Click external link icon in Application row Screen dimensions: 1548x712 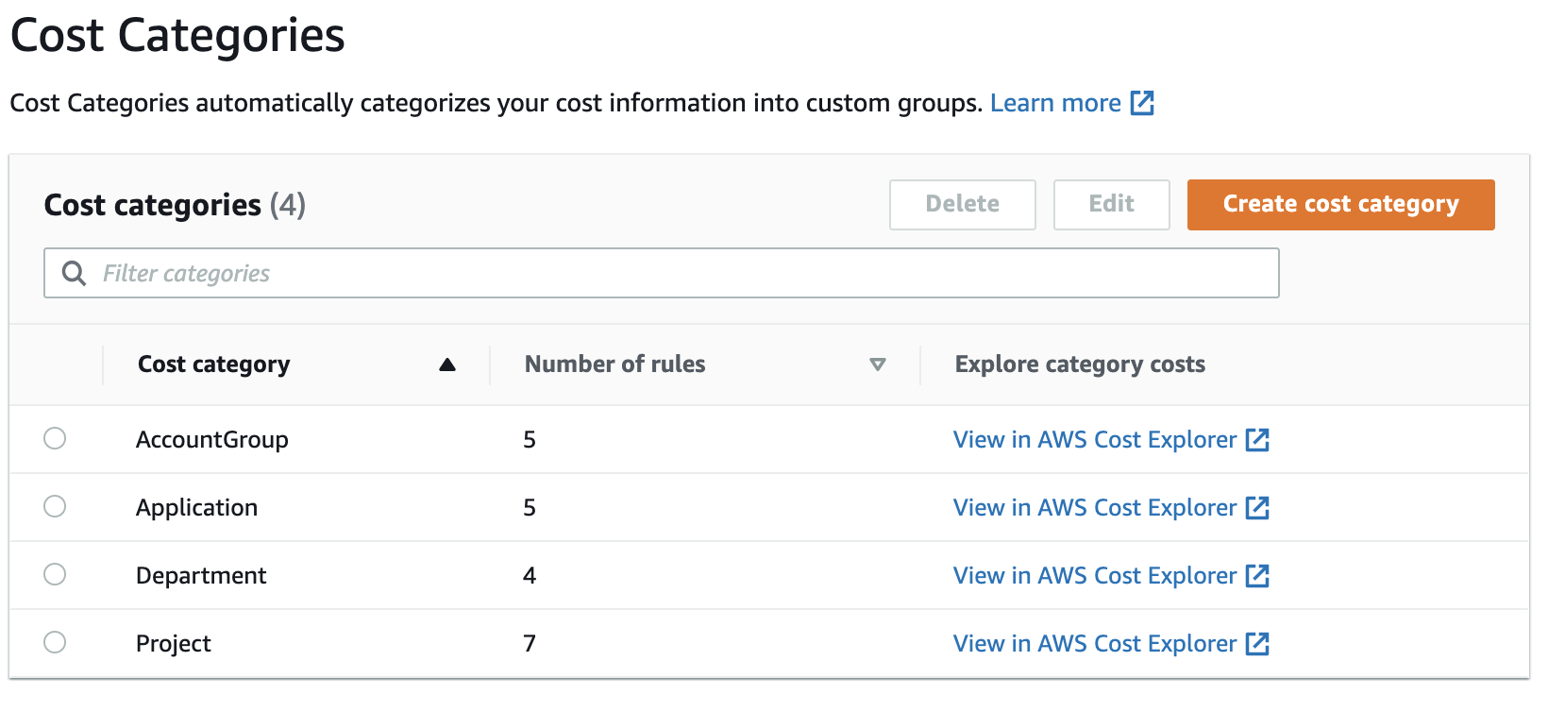point(1257,508)
